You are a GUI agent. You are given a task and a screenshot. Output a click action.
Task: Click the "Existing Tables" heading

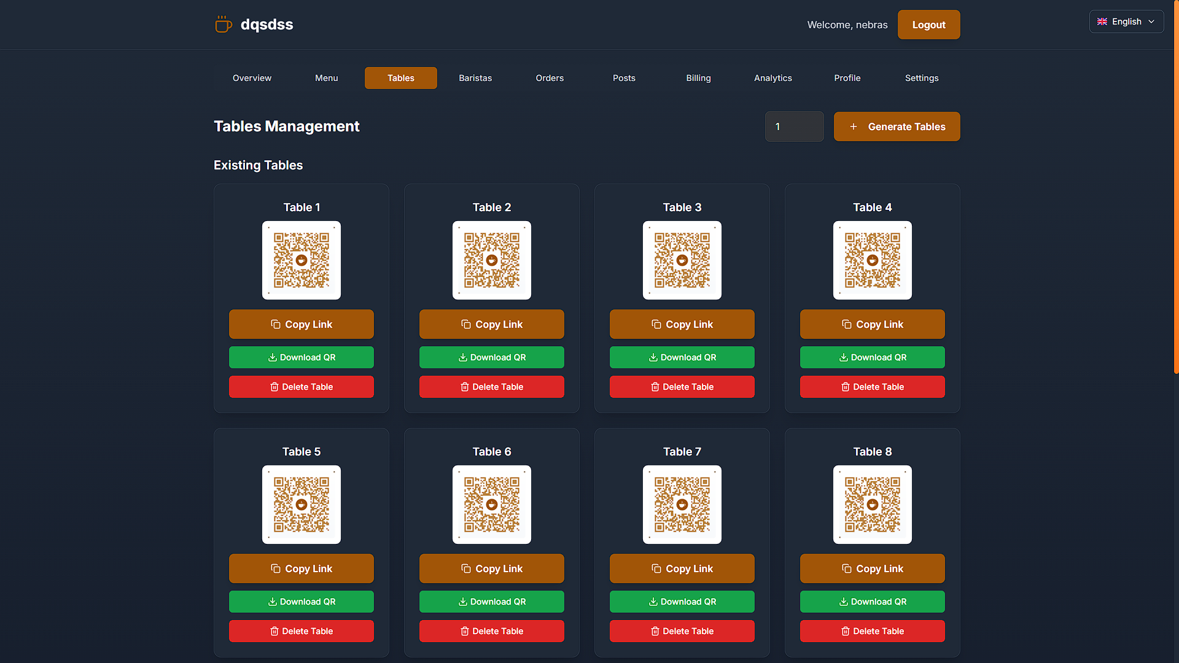coord(258,165)
